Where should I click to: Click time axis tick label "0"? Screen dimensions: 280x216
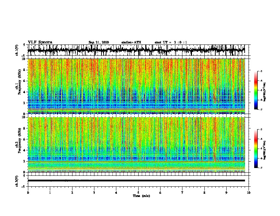coord(28,193)
